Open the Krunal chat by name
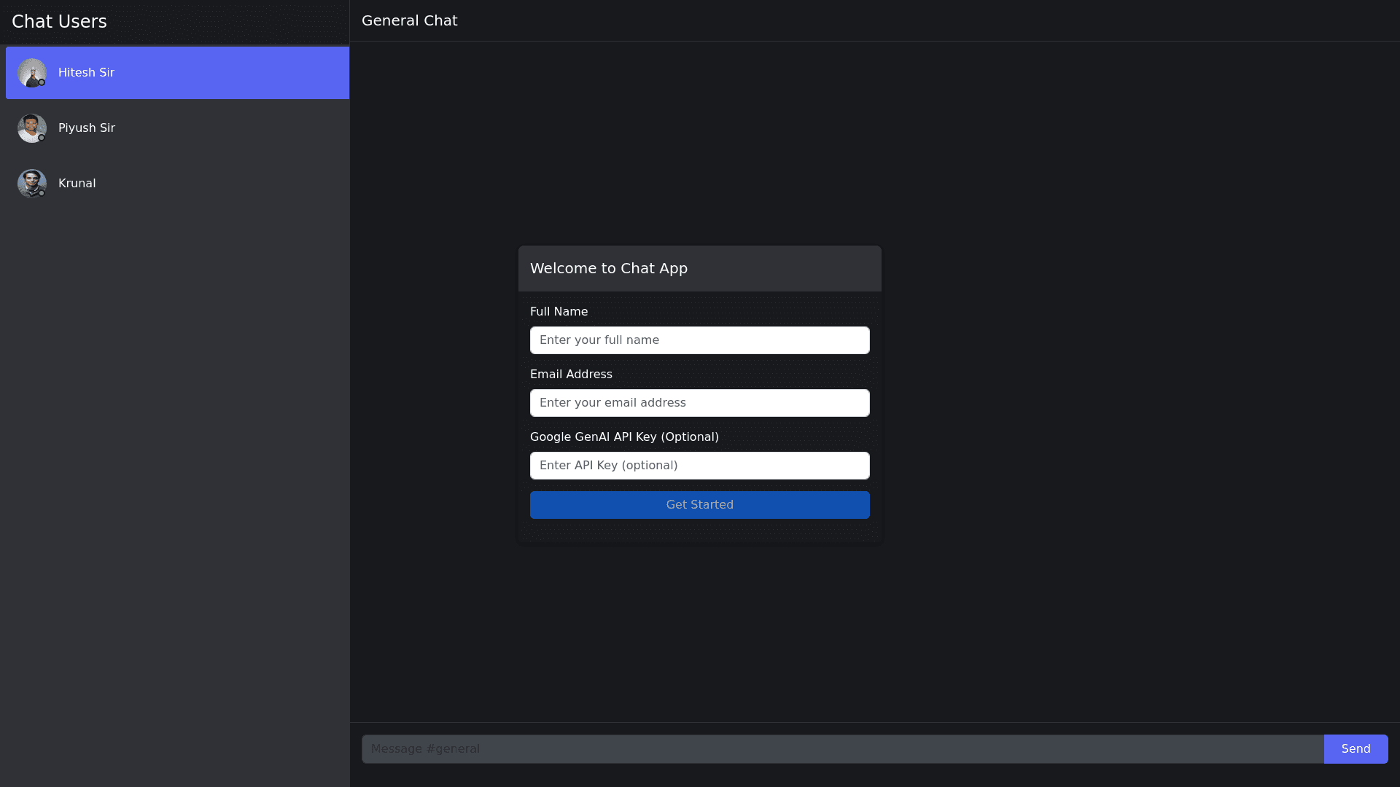 tap(77, 184)
